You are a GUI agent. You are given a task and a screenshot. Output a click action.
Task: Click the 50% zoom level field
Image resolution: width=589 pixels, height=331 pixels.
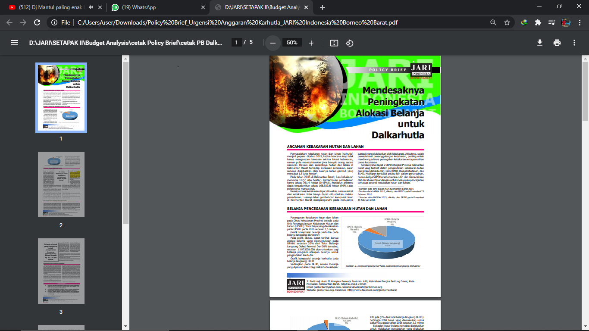292,43
